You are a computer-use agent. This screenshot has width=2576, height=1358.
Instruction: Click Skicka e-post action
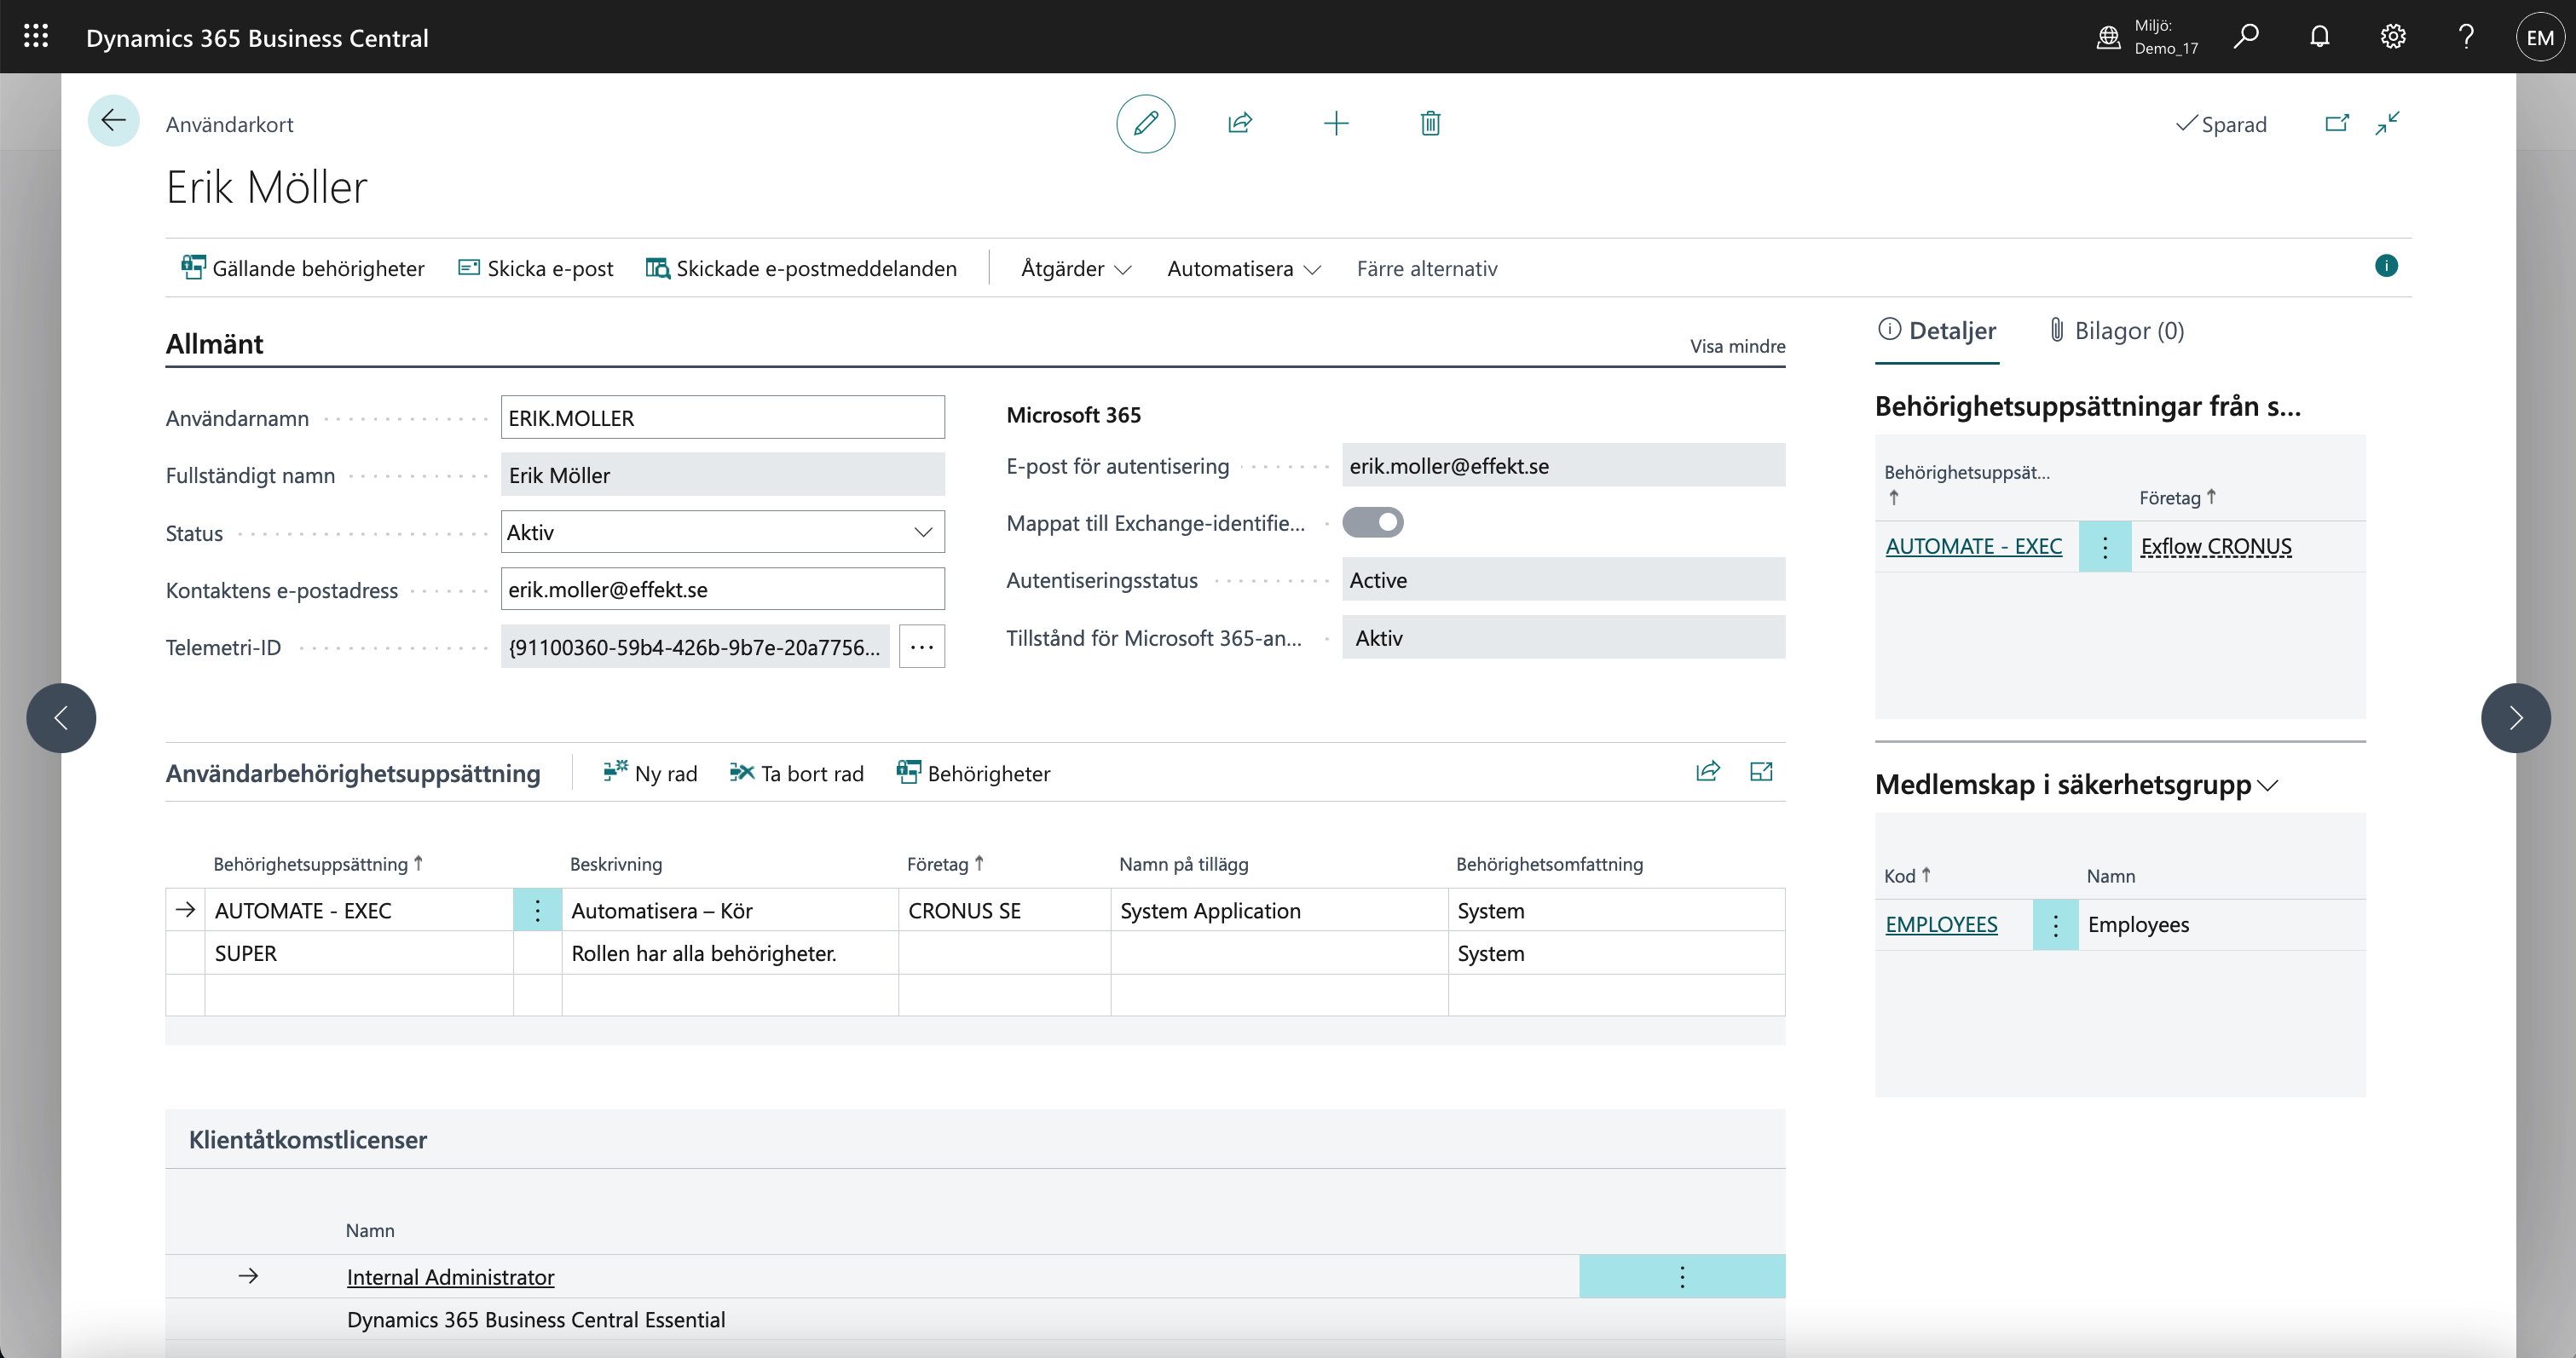[536, 269]
